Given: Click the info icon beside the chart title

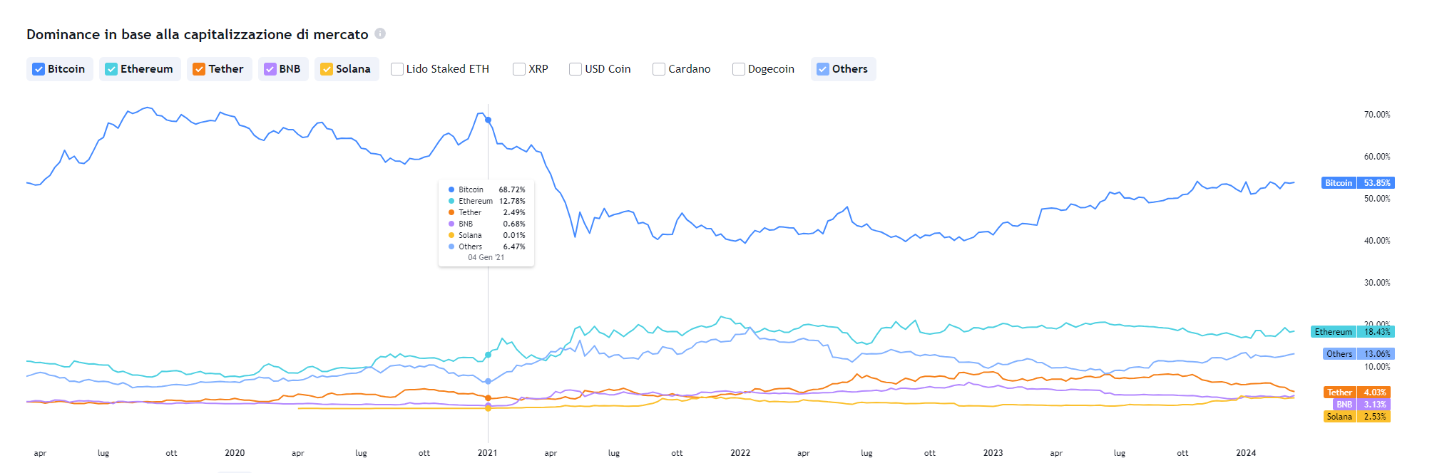Looking at the screenshot, I should [x=380, y=33].
